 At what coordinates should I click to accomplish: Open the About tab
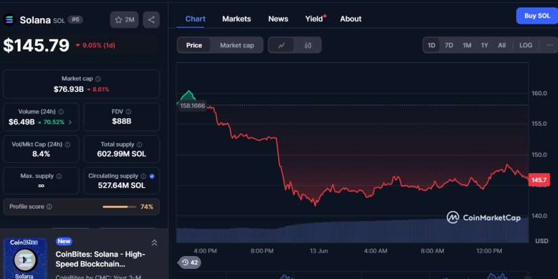[350, 19]
